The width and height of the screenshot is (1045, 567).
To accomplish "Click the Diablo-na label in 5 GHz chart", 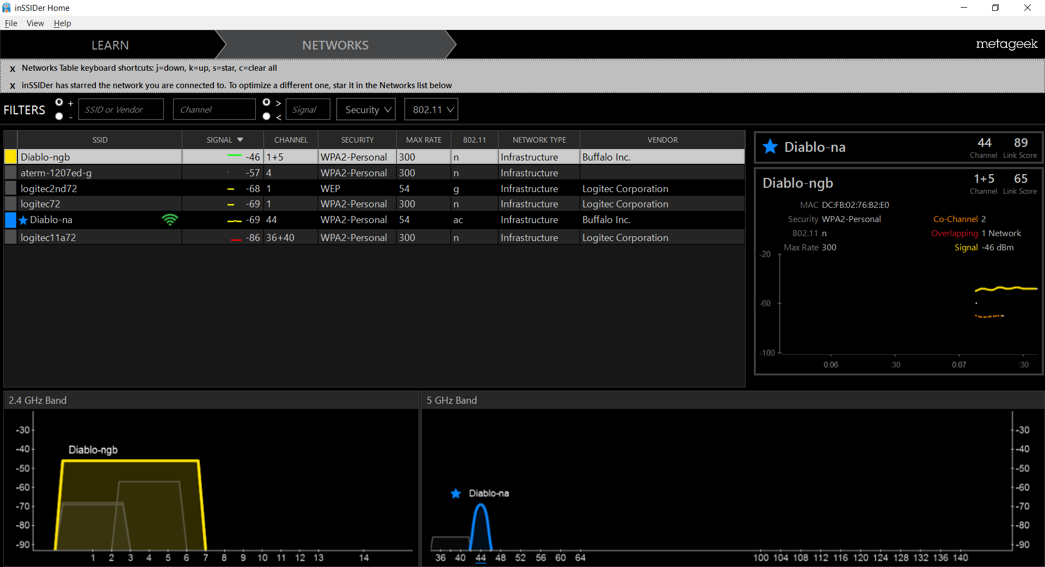I will 489,494.
